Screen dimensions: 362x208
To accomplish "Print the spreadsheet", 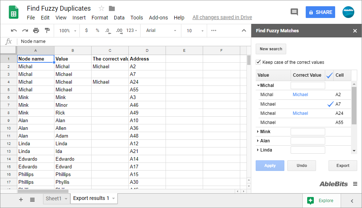I will tap(36, 30).
